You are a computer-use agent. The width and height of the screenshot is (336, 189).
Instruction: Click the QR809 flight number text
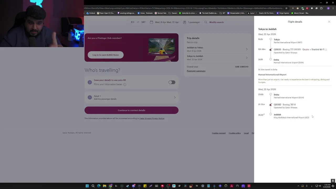pos(277,50)
